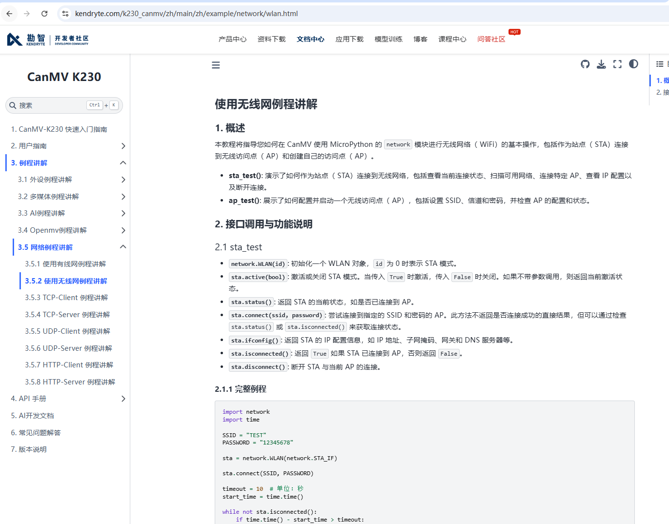Open the site information icon in address bar
The width and height of the screenshot is (669, 524).
pos(65,14)
